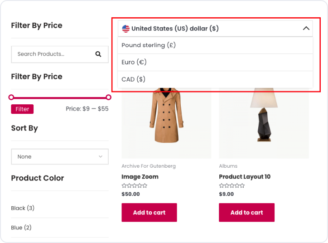Add Image Zoom product to cart
Screen dimensions: 328x243
[x=149, y=212]
